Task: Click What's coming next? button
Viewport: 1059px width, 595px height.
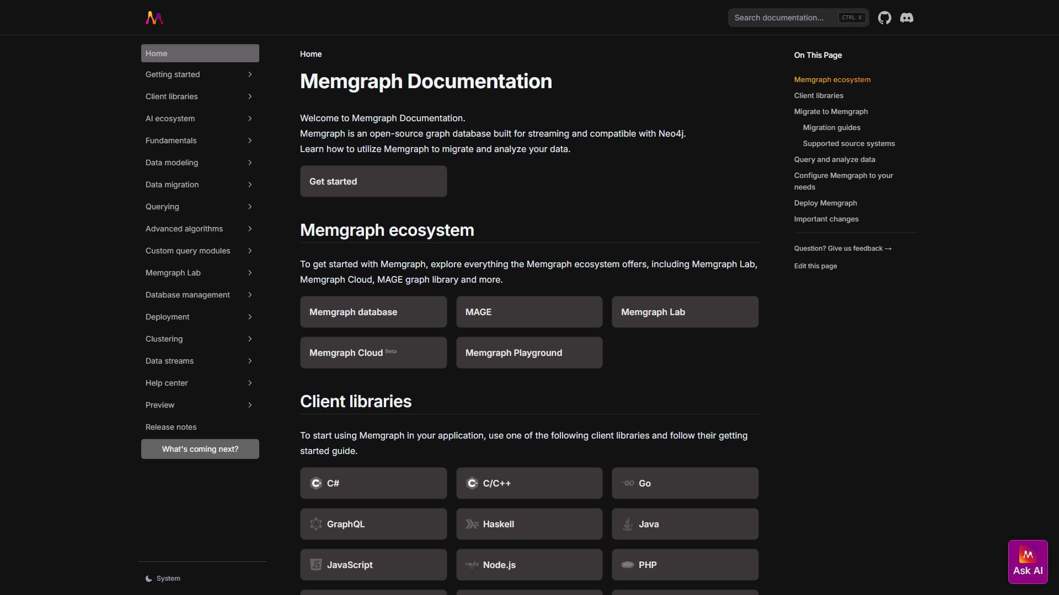Action: point(200,449)
